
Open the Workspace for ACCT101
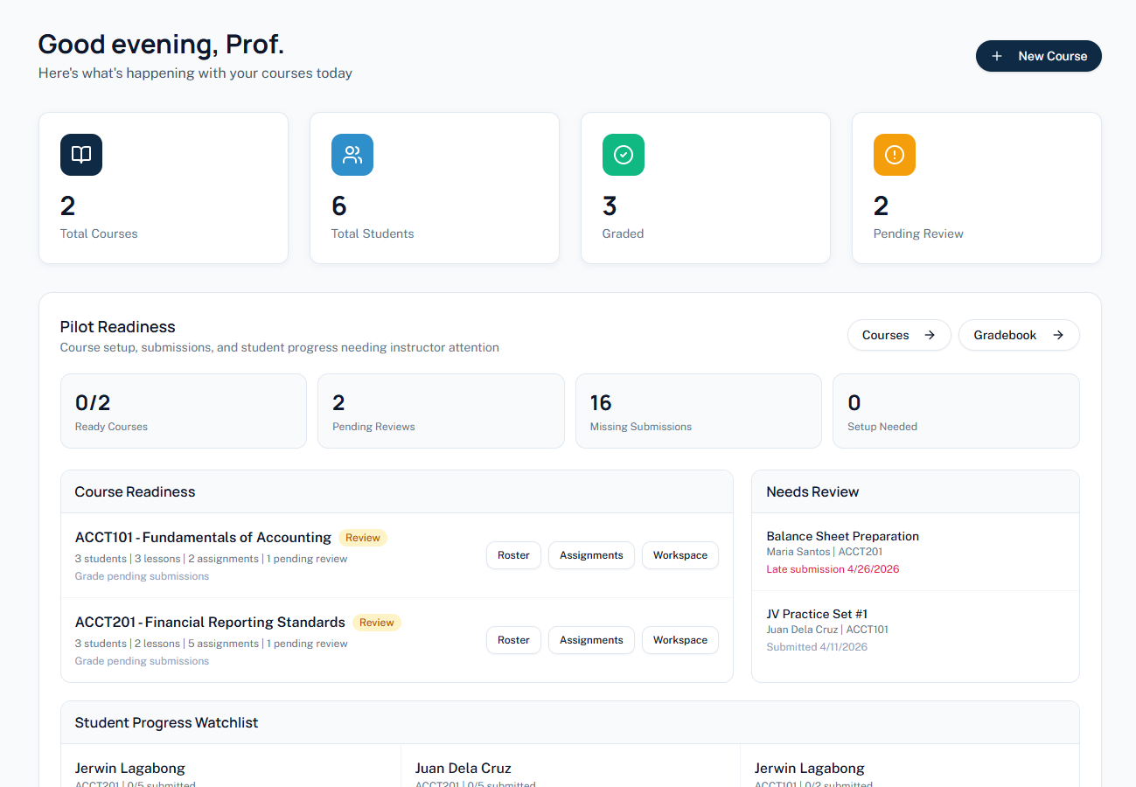[680, 555]
